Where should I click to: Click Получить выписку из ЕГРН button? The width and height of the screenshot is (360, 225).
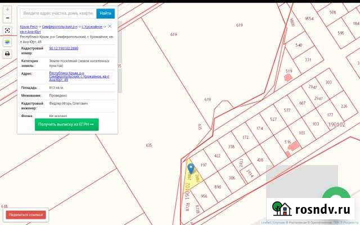(x=66, y=124)
